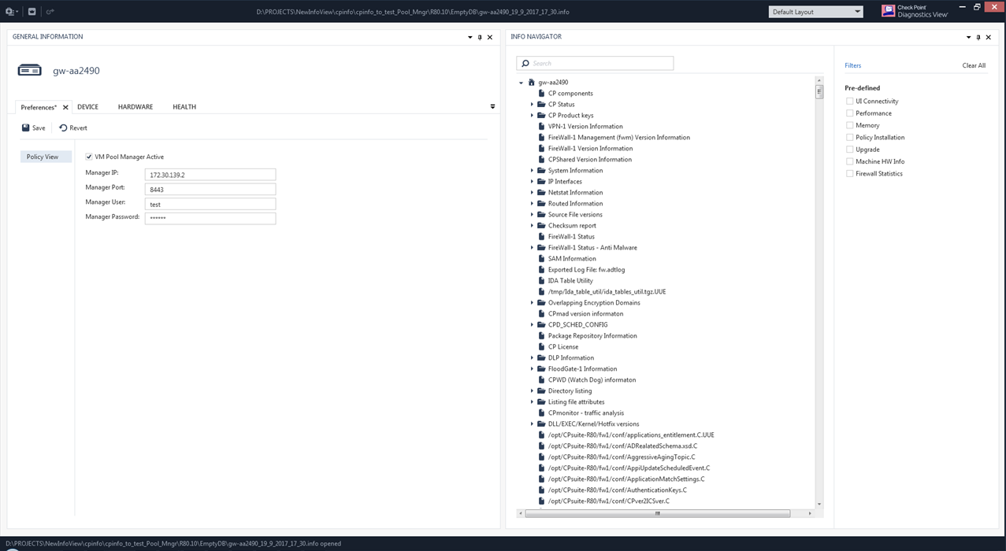Click the tree vertical scrollbar thumb

pyautogui.click(x=819, y=91)
